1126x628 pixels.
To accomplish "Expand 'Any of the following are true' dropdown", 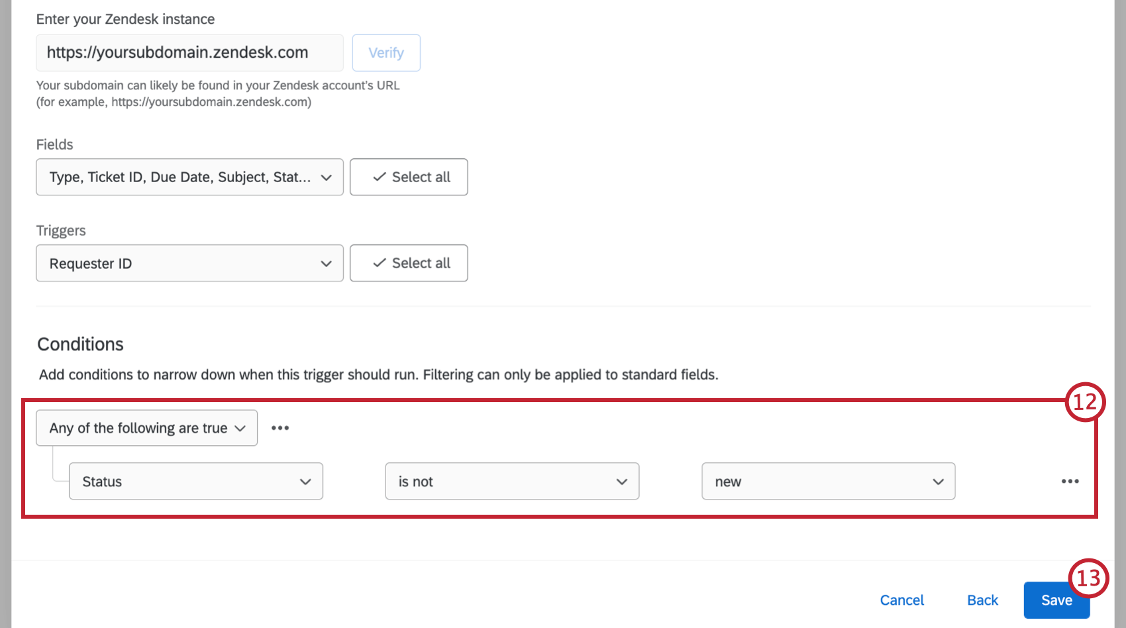I will tap(146, 428).
